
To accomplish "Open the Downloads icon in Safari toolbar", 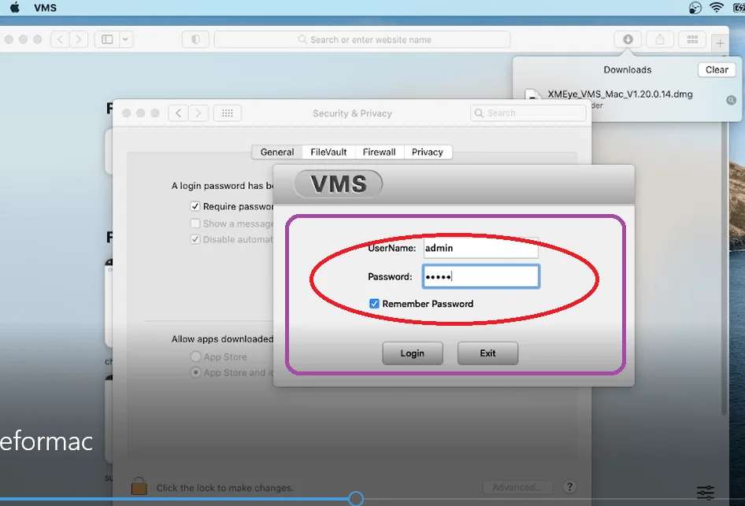I will click(627, 39).
